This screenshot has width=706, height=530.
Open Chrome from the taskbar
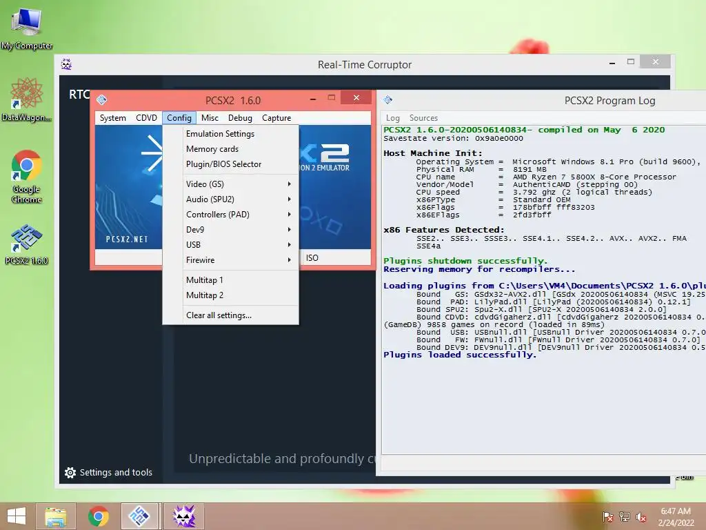98,516
